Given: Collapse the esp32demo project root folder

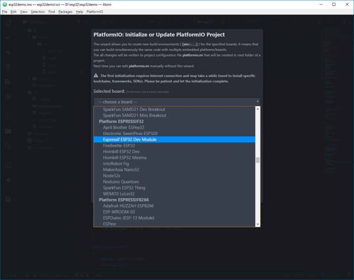Looking at the screenshot, I should point(19,22).
